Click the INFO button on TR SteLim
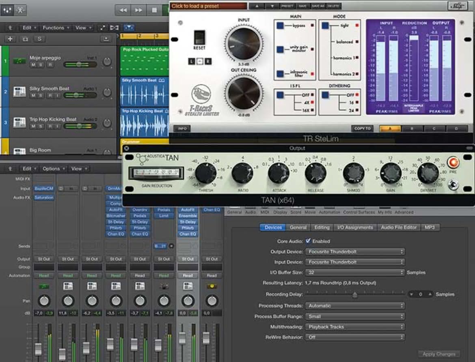The width and height of the screenshot is (475, 362). [182, 129]
